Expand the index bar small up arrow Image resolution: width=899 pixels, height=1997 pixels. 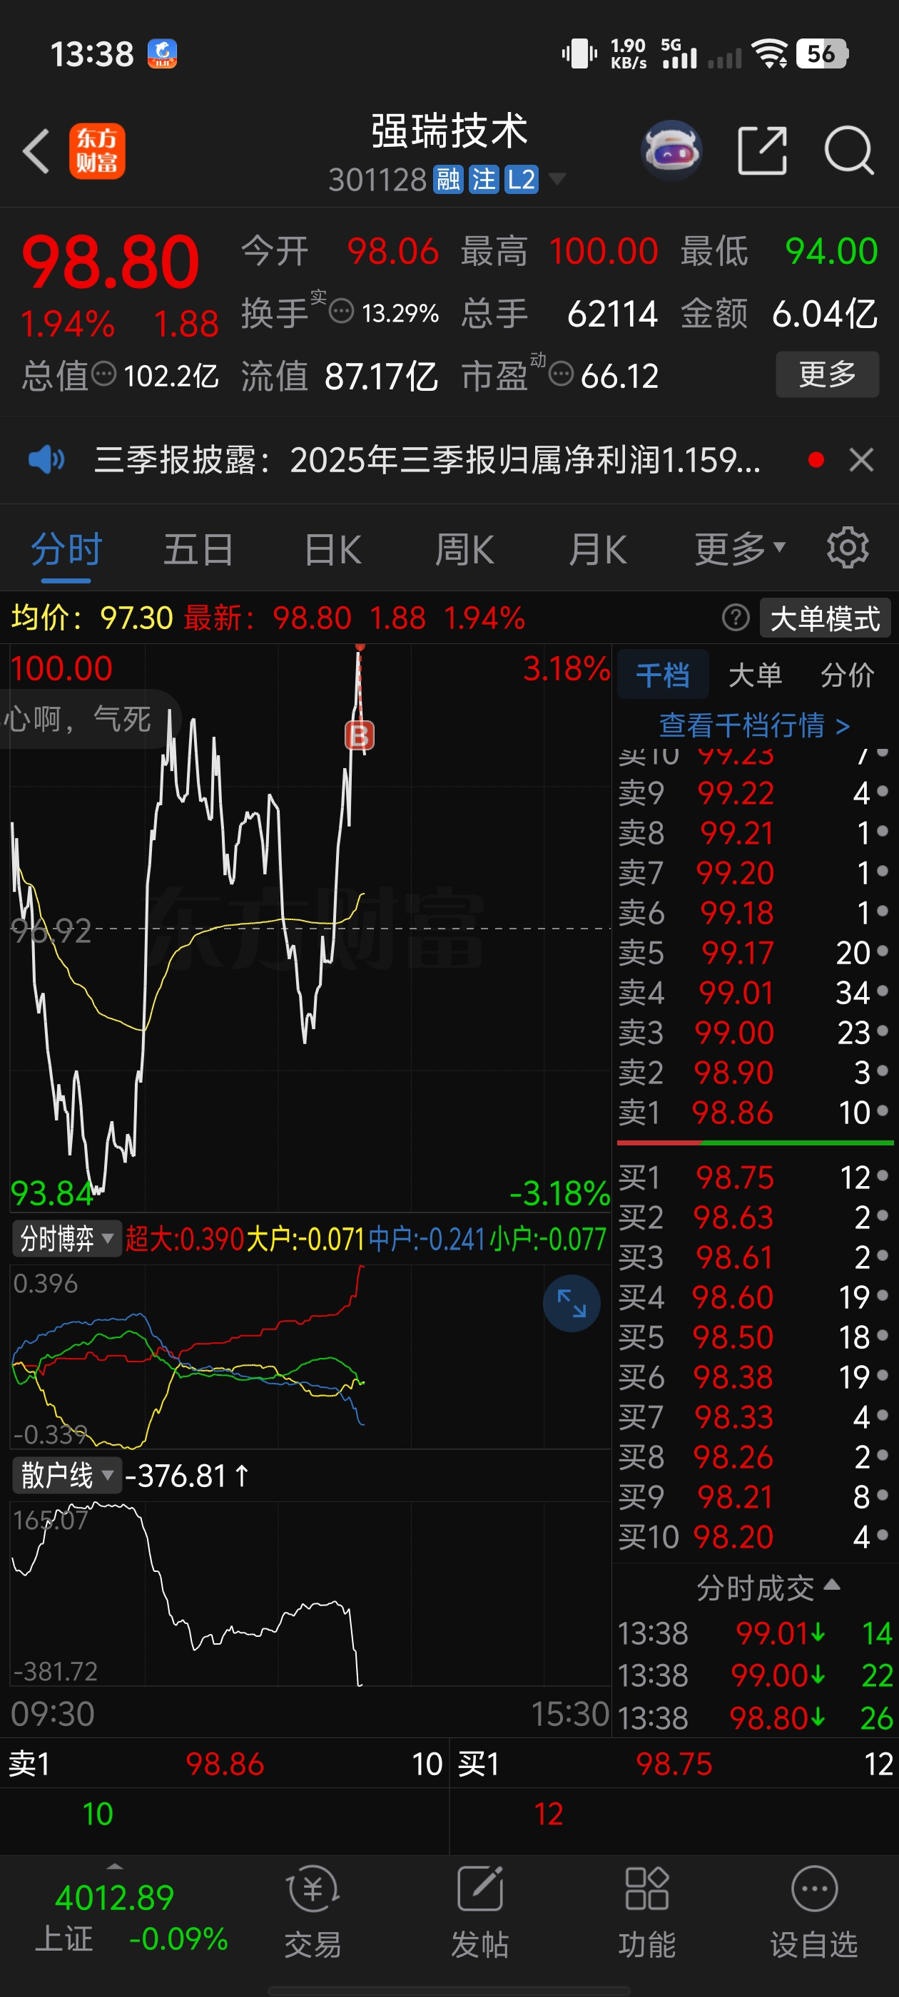[x=115, y=1865]
